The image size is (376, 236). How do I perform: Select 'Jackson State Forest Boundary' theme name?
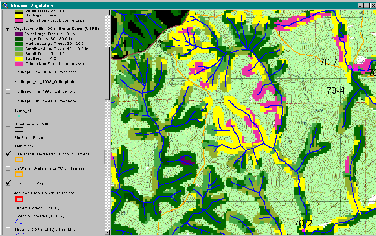click(x=44, y=193)
